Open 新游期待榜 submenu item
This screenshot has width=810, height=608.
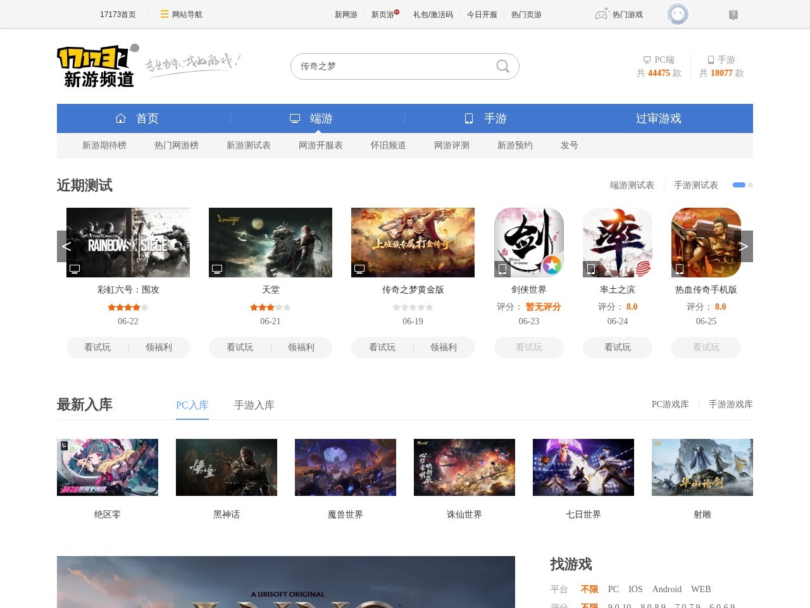pyautogui.click(x=104, y=145)
